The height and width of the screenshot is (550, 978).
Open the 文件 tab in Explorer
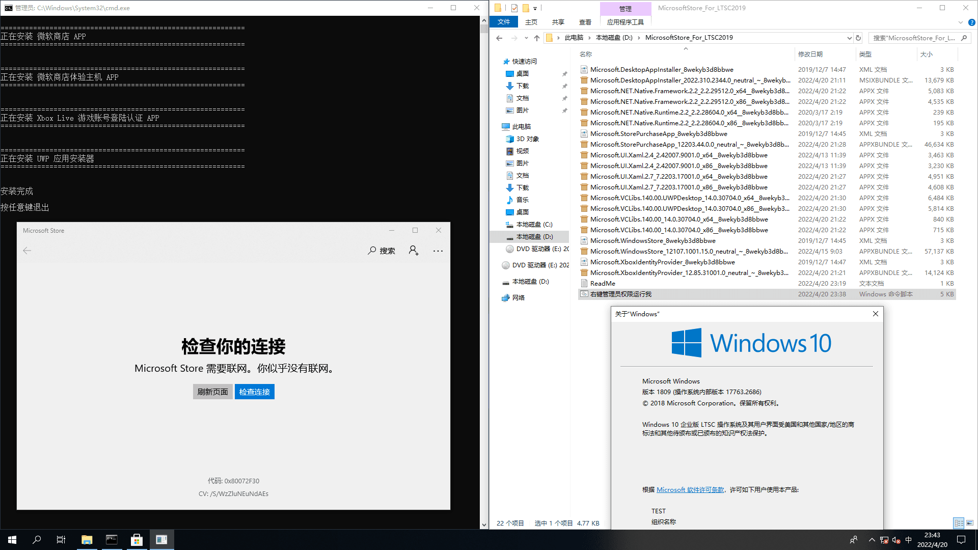pyautogui.click(x=504, y=22)
